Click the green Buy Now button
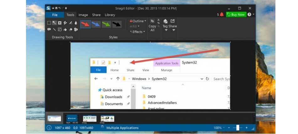This screenshot has width=298, height=134. click(x=236, y=15)
